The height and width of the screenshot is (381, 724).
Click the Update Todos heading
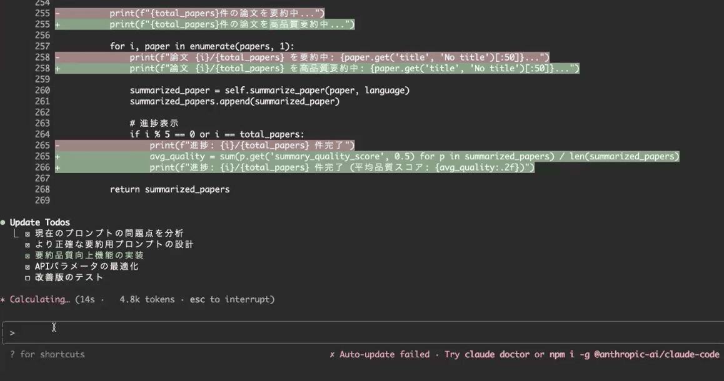click(x=40, y=222)
